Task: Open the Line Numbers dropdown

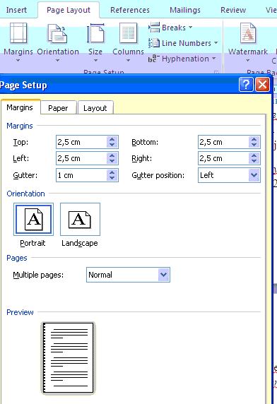Action: (x=183, y=43)
